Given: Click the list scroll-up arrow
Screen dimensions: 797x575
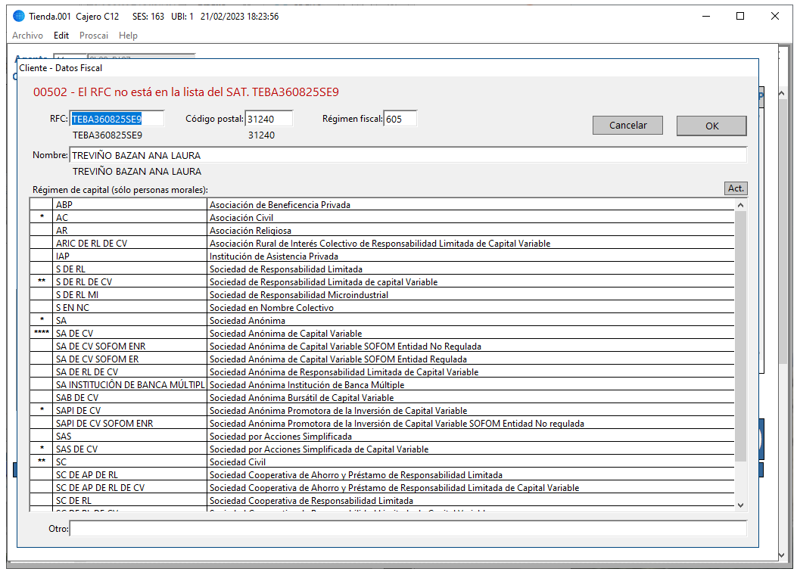Looking at the screenshot, I should coord(740,205).
